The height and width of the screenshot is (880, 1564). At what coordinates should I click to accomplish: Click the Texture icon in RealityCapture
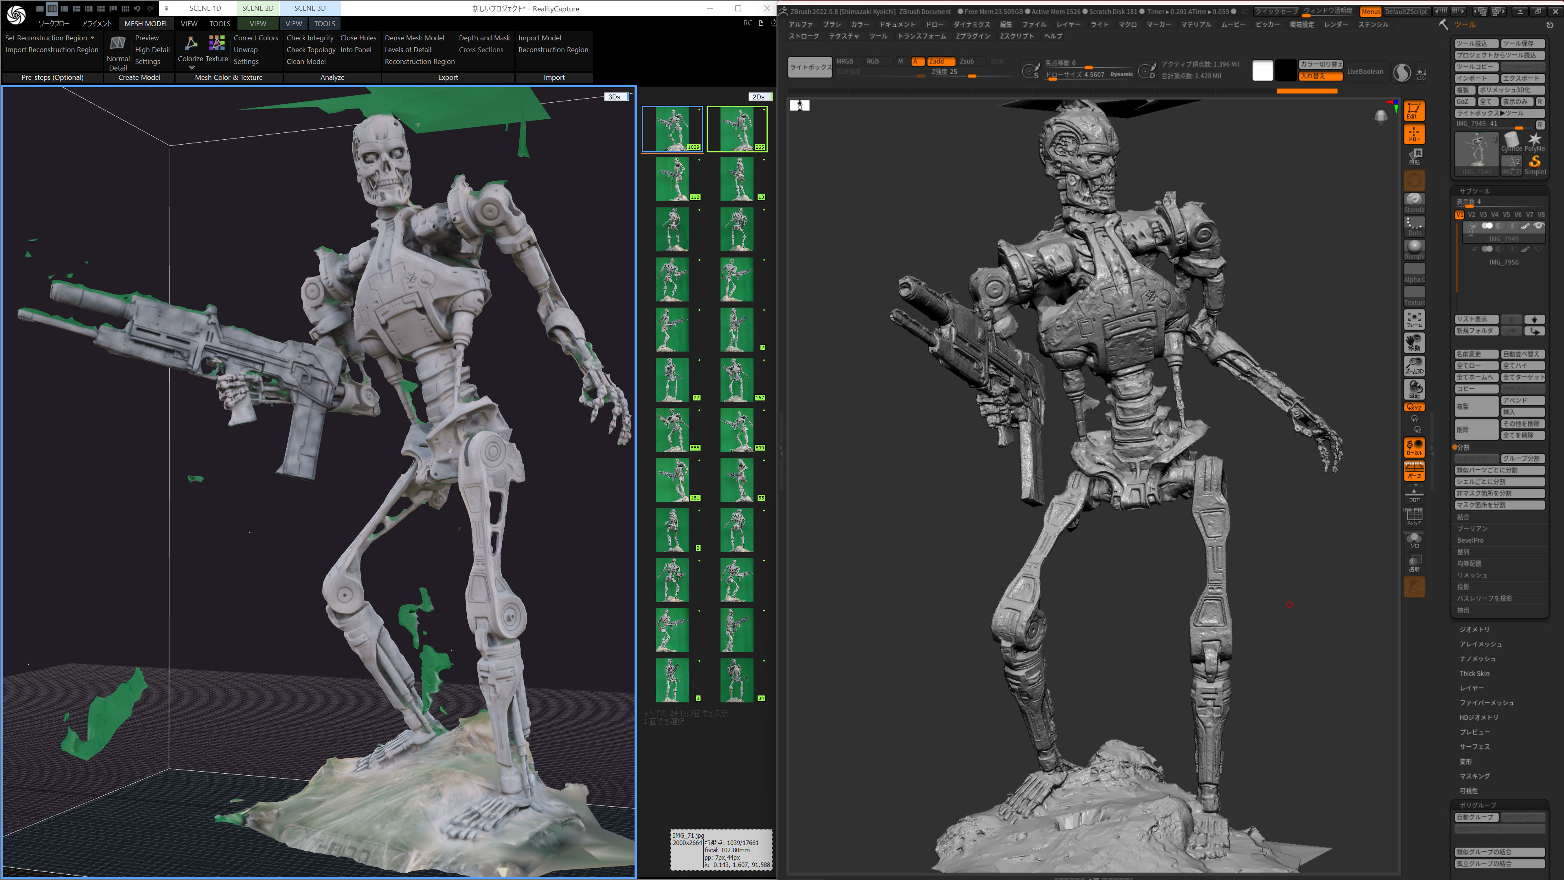coord(217,43)
